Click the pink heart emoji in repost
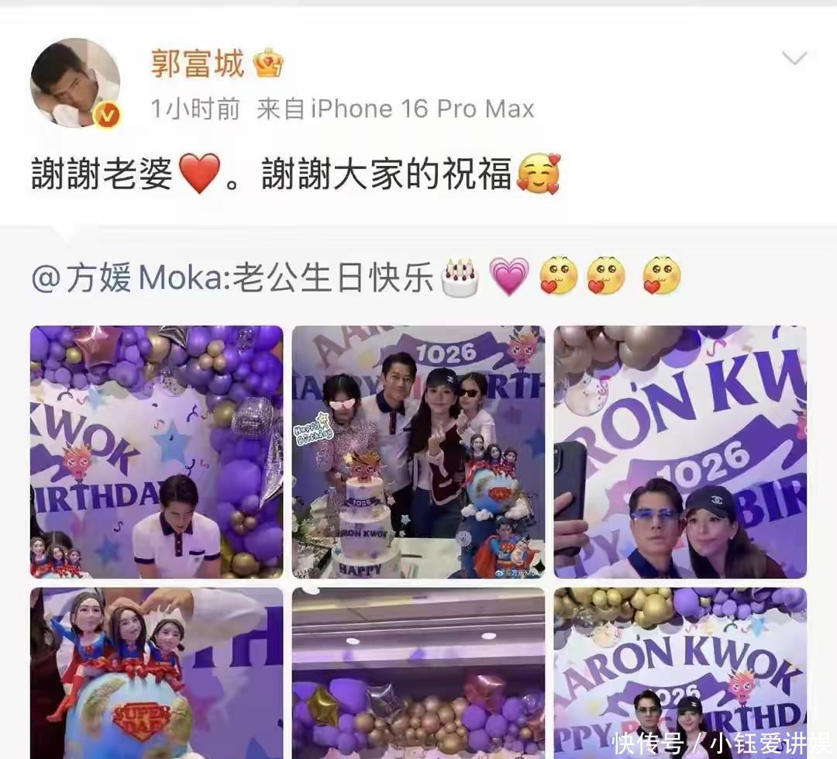Image resolution: width=837 pixels, height=759 pixels. coord(508,277)
